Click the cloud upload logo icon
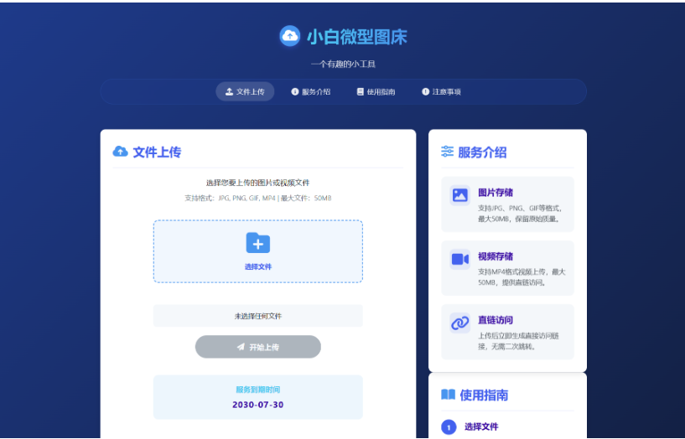The image size is (685, 439). (289, 36)
